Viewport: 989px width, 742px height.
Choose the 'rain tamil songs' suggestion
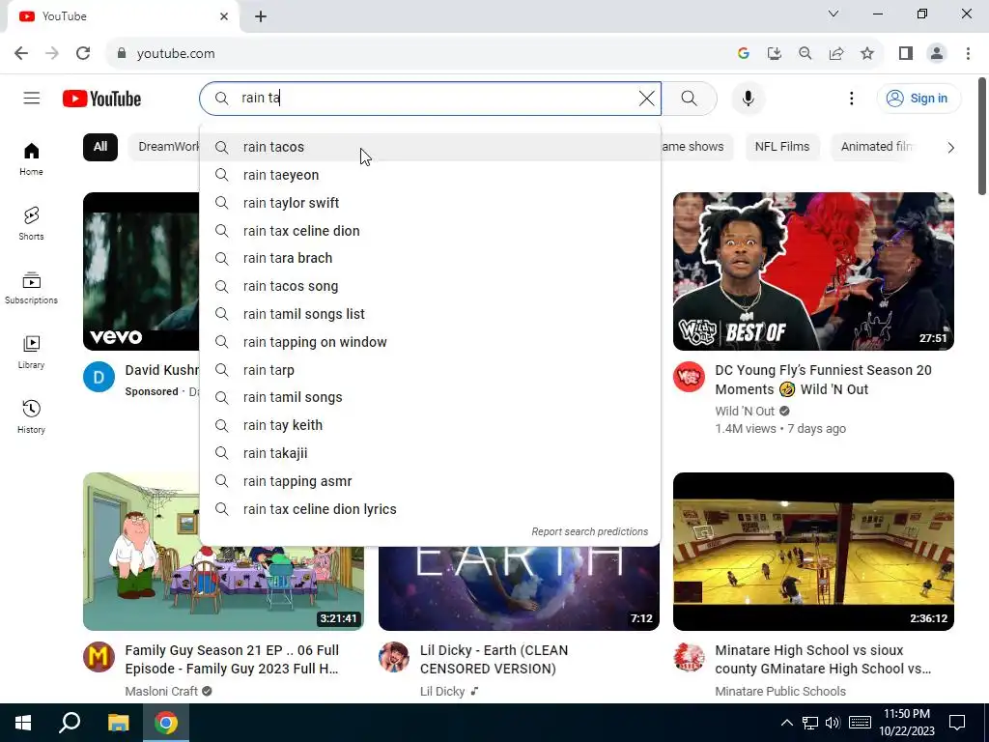[430, 397]
